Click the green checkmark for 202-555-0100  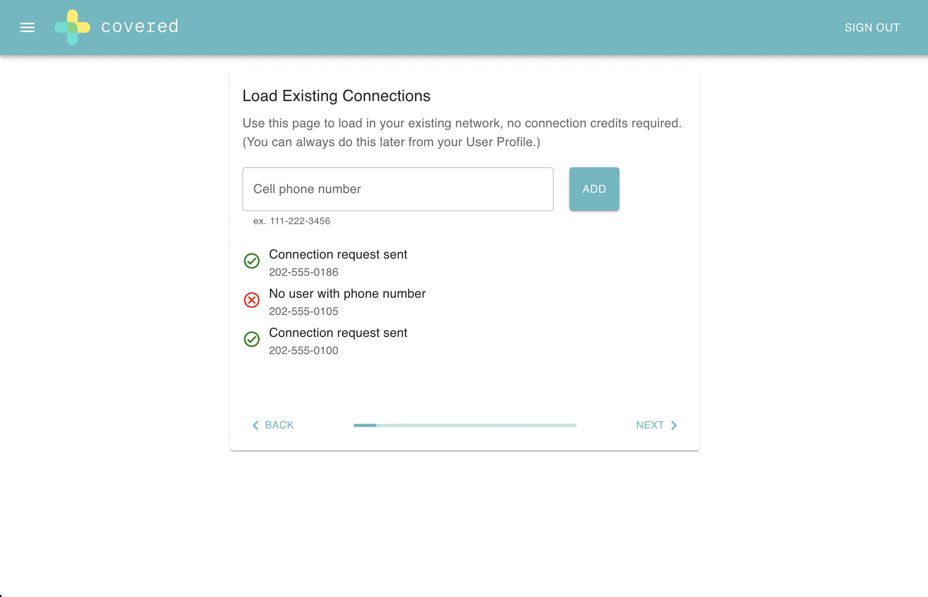[252, 339]
